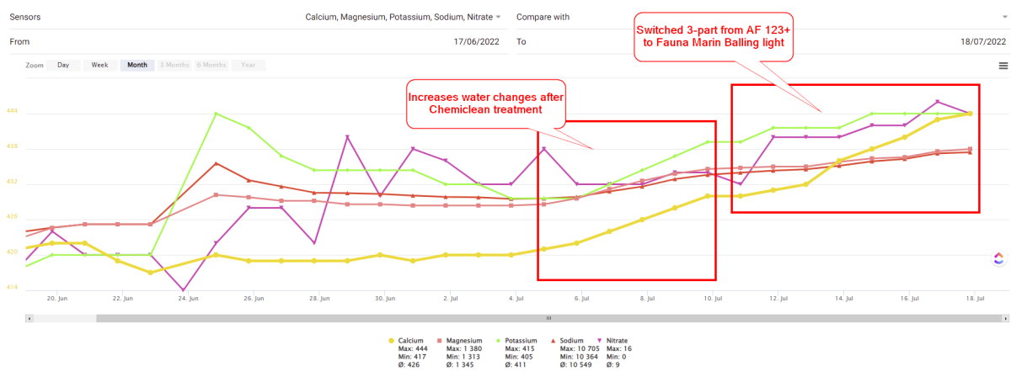This screenshot has height=382, width=1011.
Task: Click the 444 y-axis label
Action: coord(12,111)
